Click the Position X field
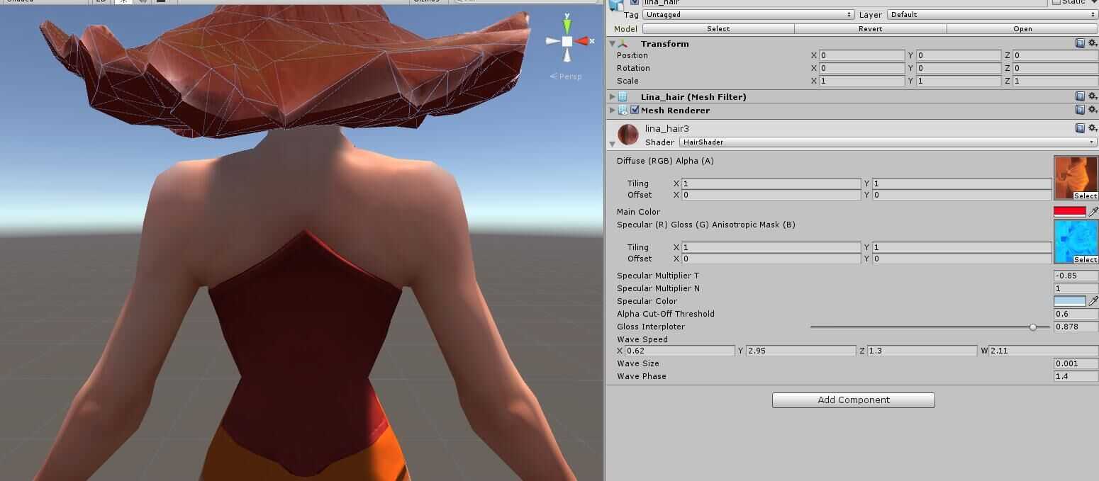 click(861, 55)
